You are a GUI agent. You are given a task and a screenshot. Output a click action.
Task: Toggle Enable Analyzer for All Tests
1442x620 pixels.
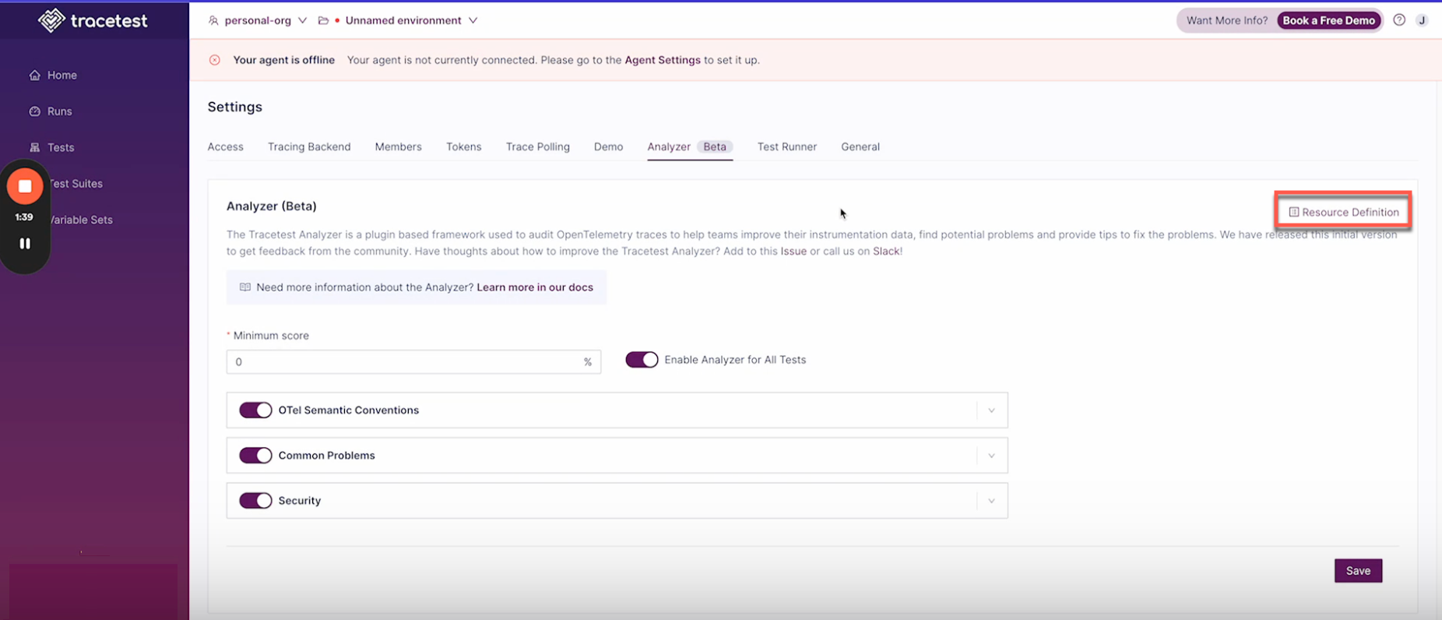tap(642, 360)
